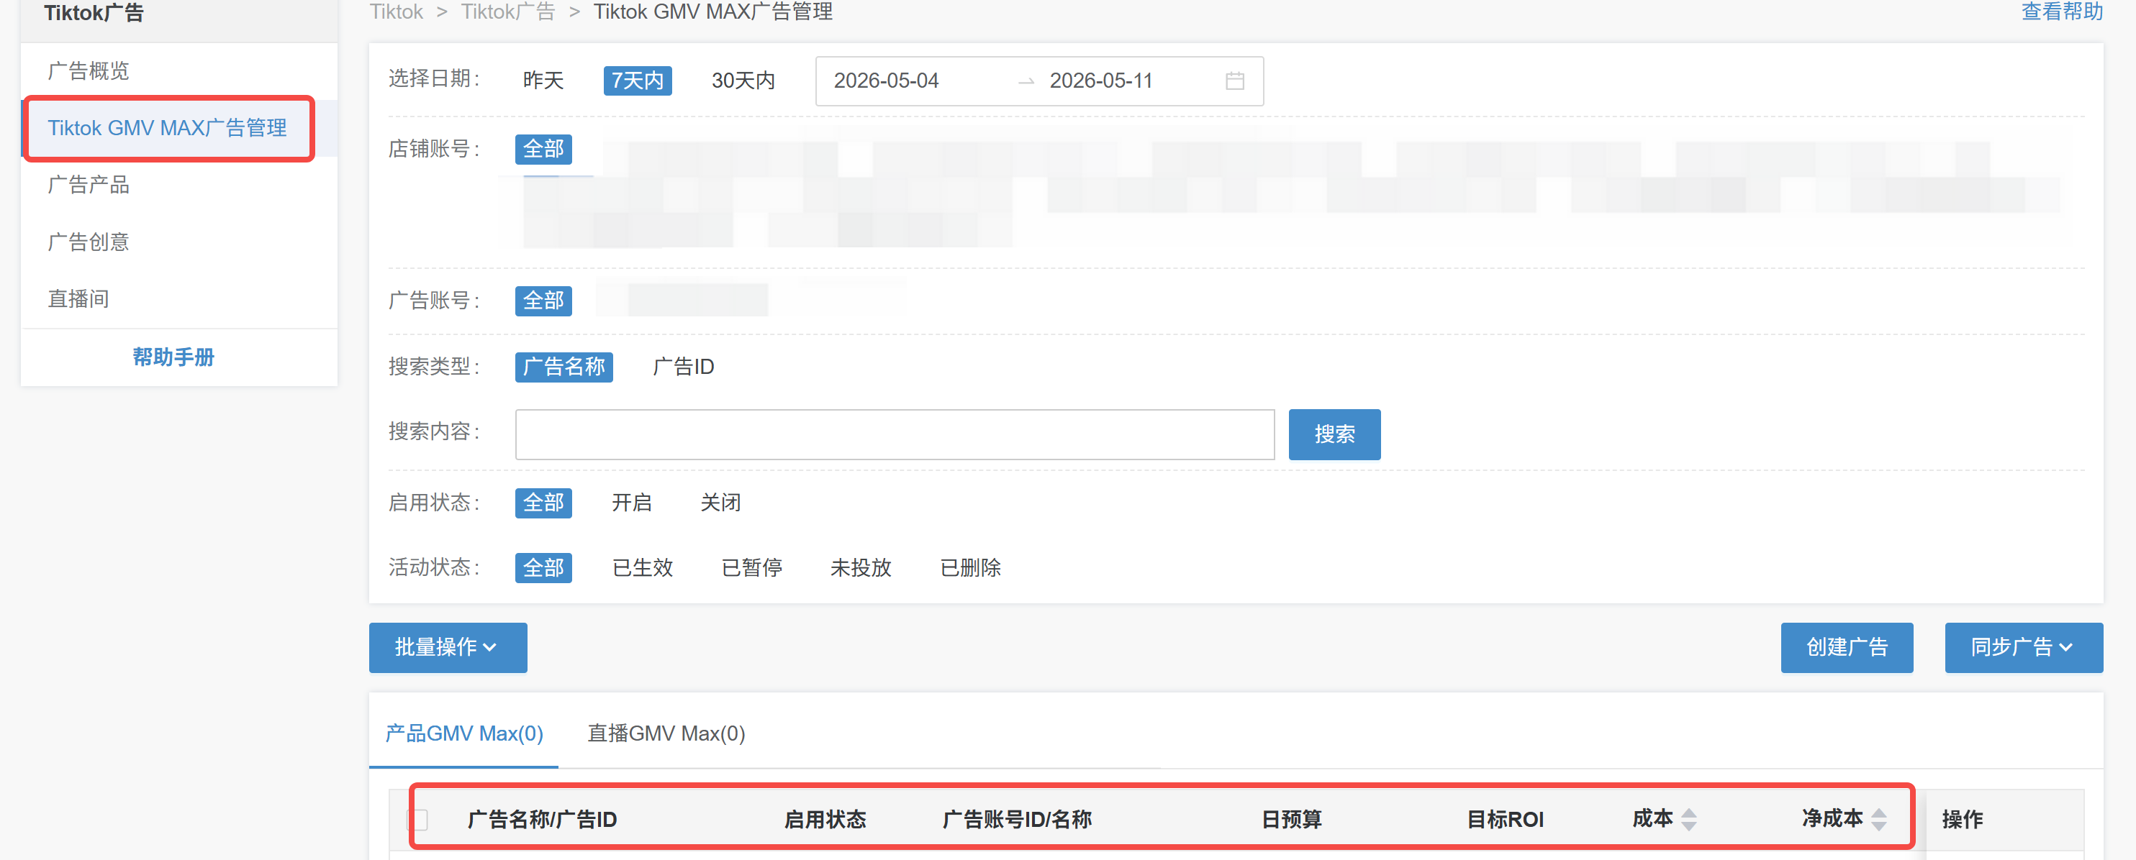Image resolution: width=2136 pixels, height=860 pixels.
Task: Expand the 同步广告 dropdown
Action: (2023, 647)
